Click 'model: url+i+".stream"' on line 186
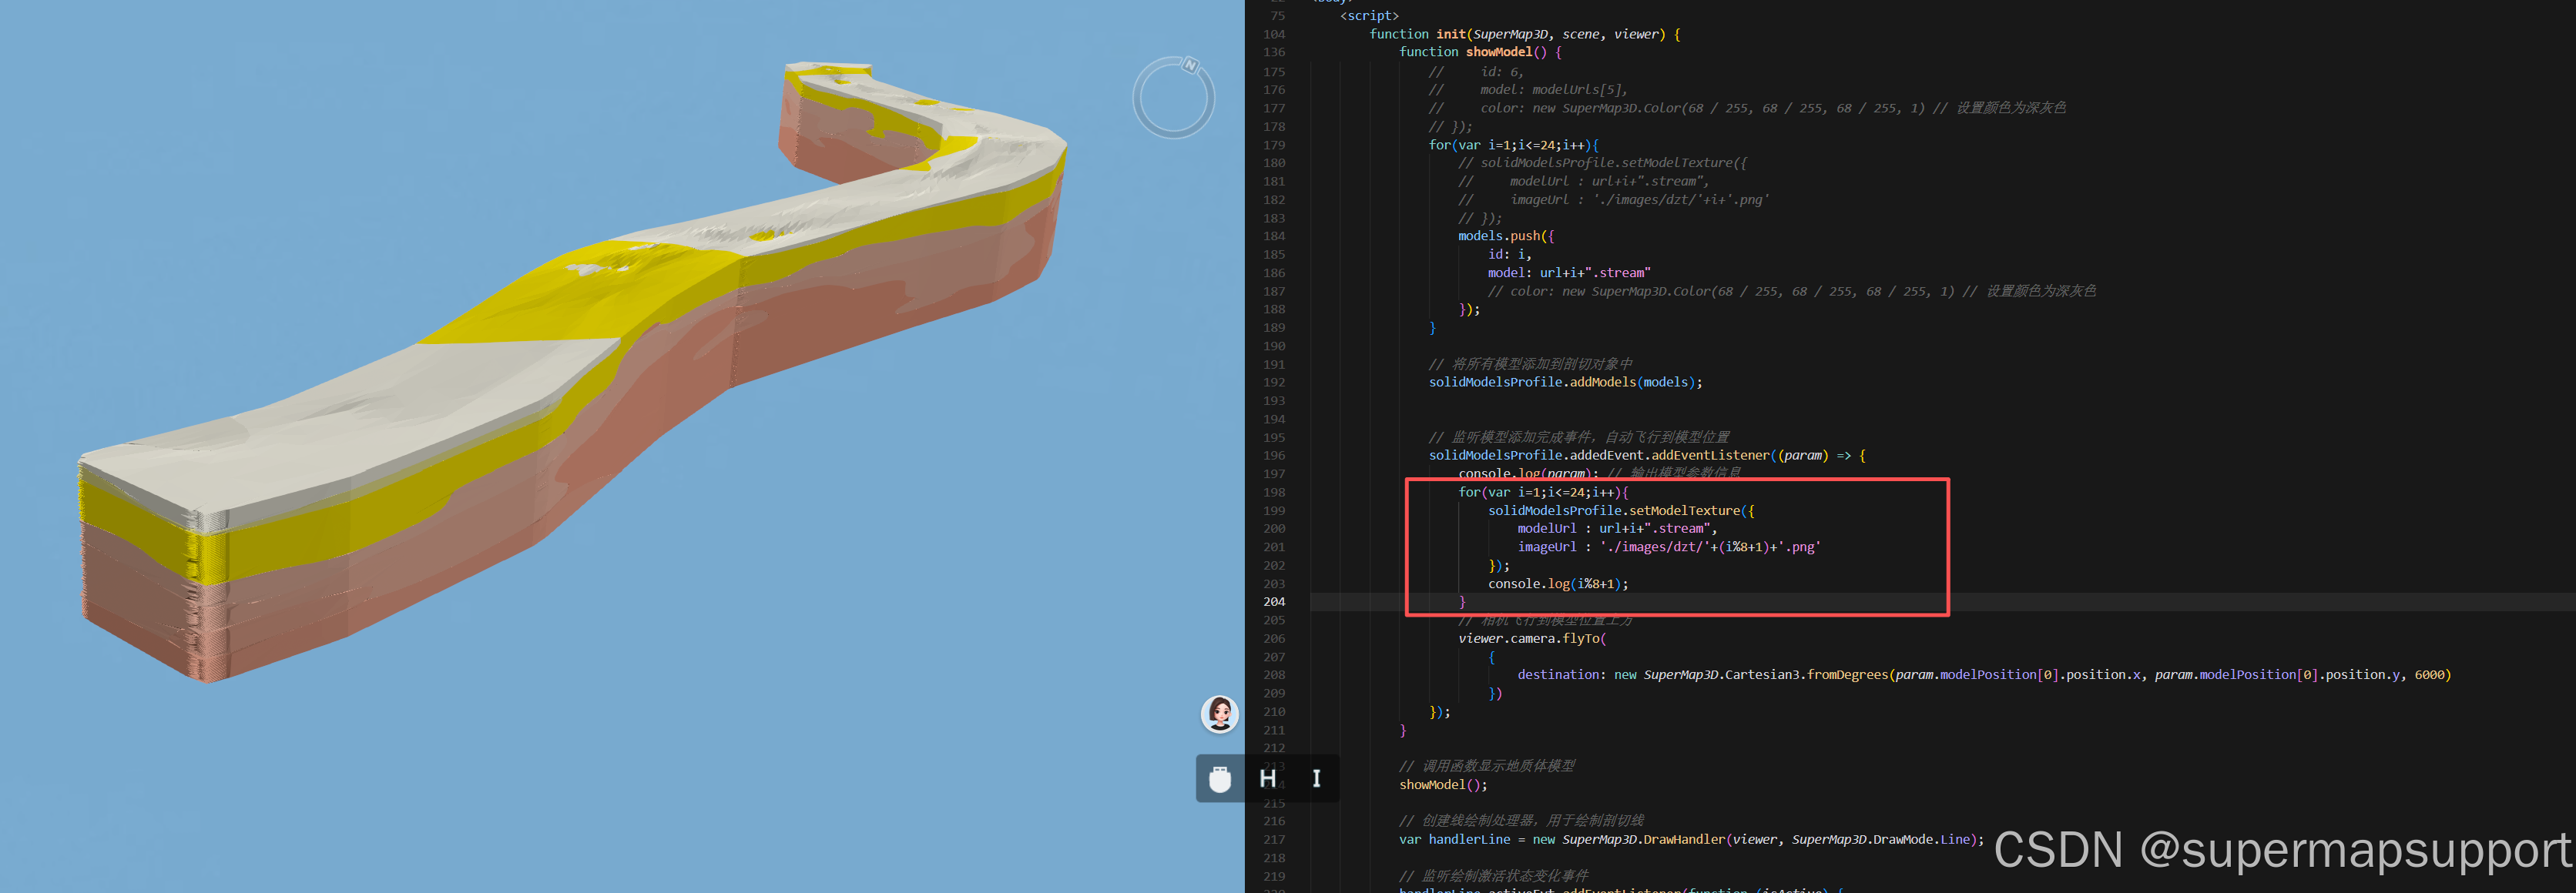 [x=1569, y=273]
